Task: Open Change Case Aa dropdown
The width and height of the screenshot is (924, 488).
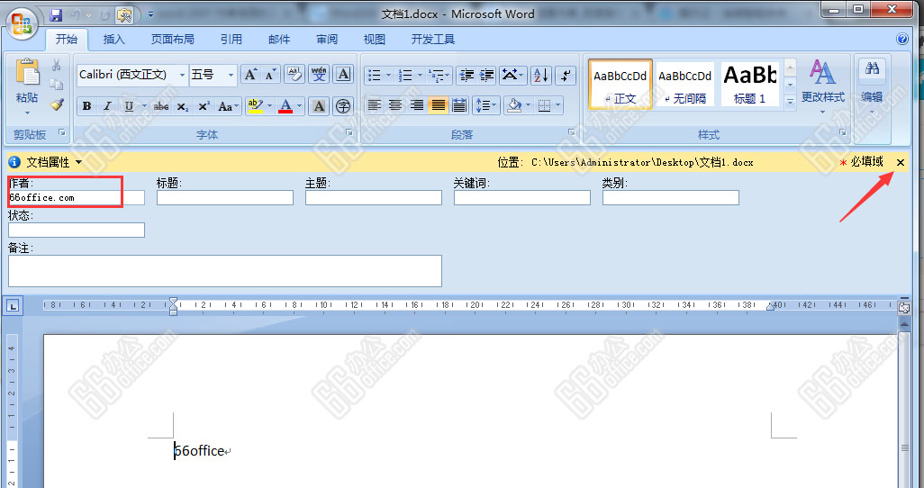Action: pos(229,106)
